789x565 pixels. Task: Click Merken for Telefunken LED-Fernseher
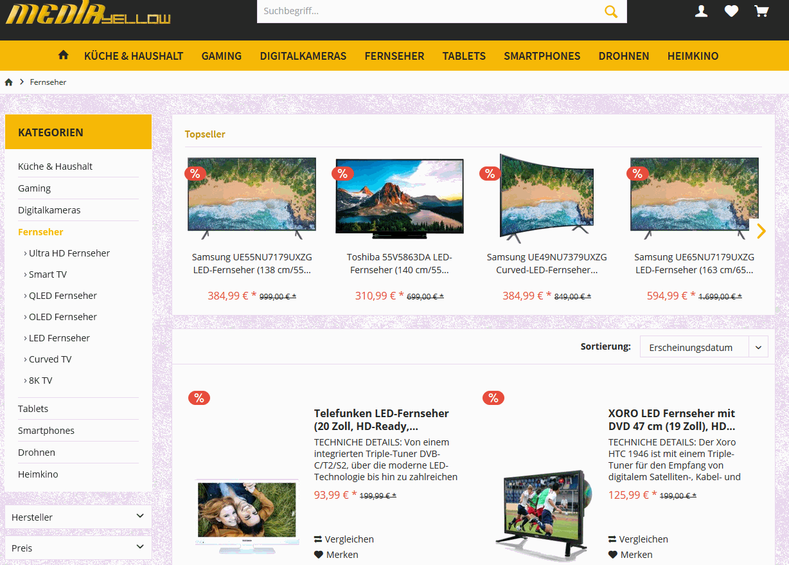(336, 555)
